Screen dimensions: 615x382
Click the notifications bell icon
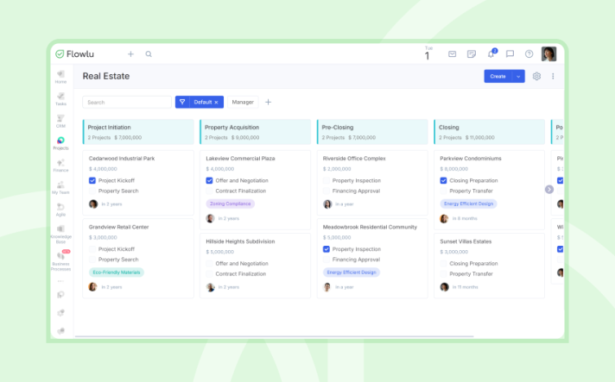[491, 53]
